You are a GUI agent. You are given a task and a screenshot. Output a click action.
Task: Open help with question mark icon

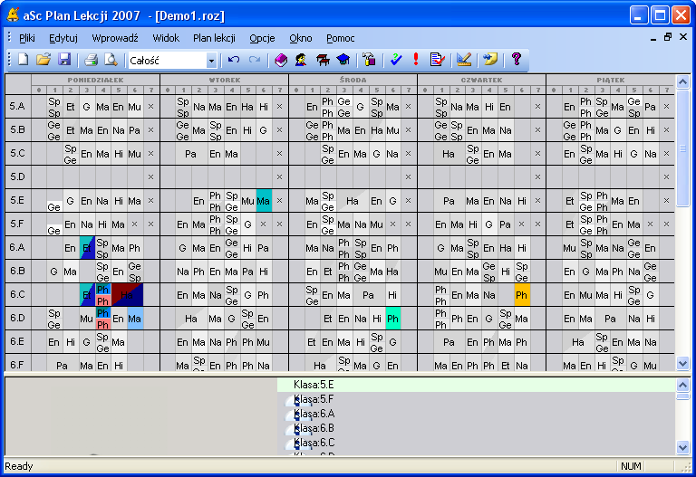[x=517, y=60]
